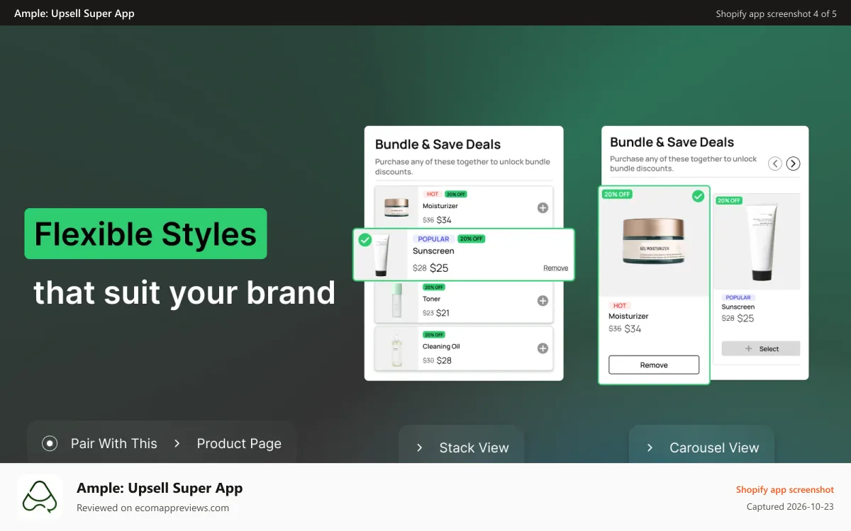The width and height of the screenshot is (851, 531).
Task: Click the Shopify app screenshot orange label
Action: (785, 489)
